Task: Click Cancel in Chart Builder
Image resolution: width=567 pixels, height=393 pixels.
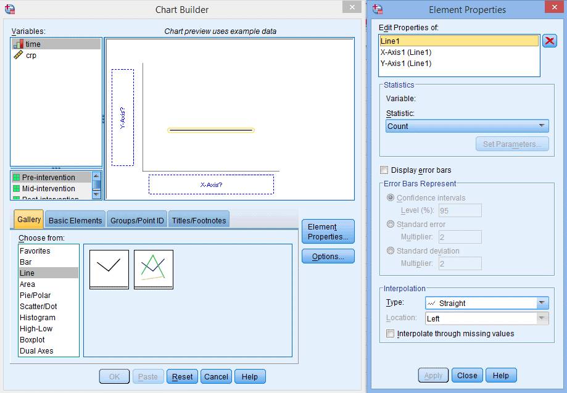Action: [x=216, y=376]
